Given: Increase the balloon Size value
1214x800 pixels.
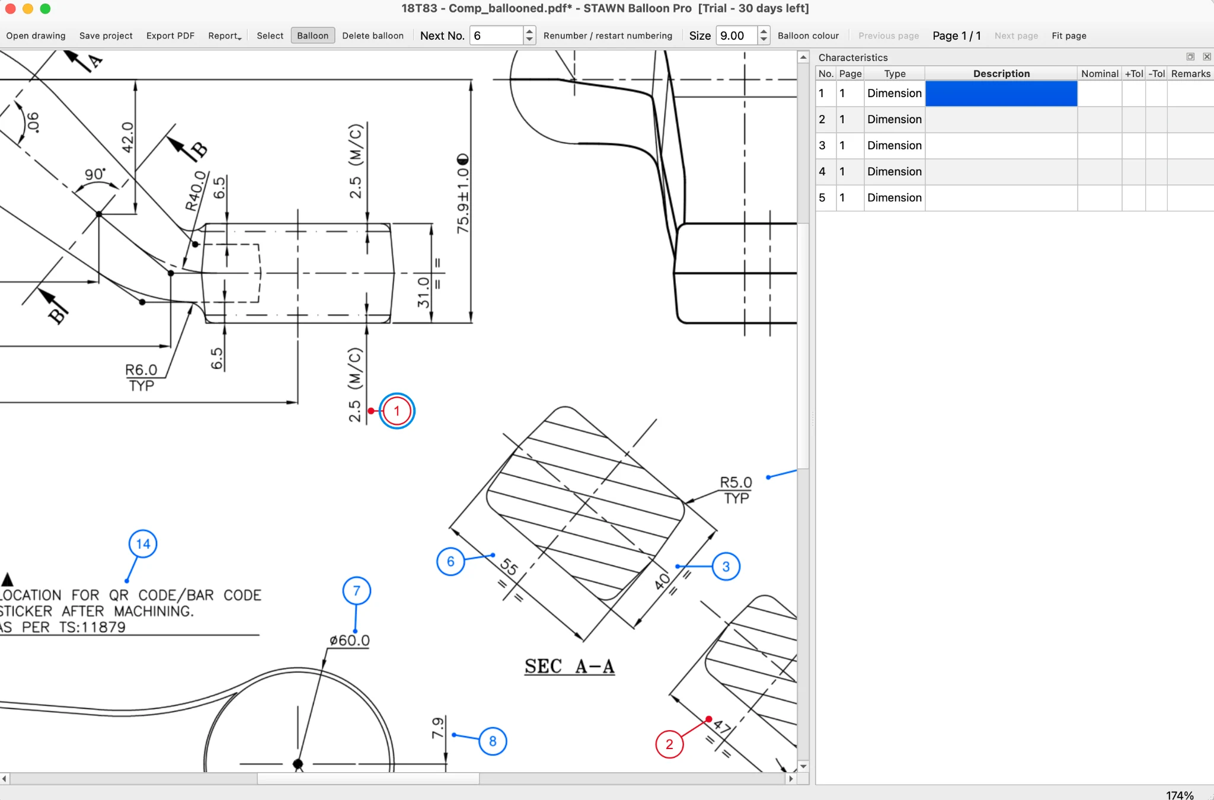Looking at the screenshot, I should 763,31.
